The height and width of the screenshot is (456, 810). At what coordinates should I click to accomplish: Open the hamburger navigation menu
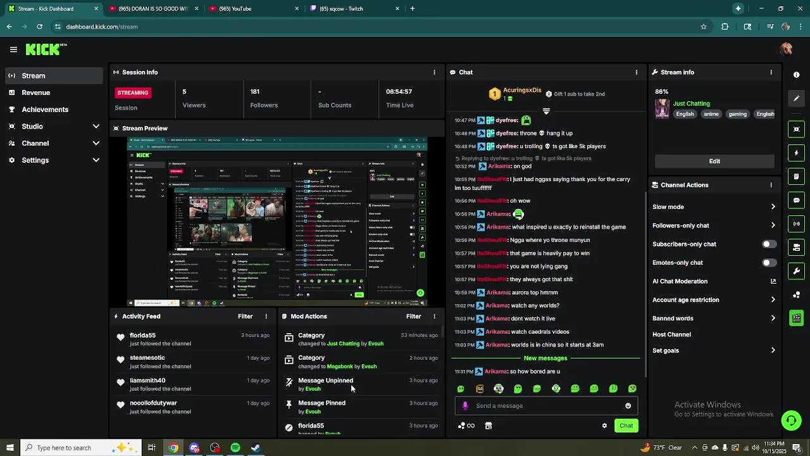13,49
